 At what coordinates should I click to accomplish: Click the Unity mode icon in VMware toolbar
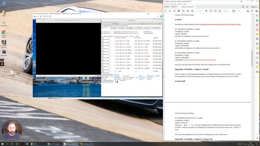click(x=50, y=16)
